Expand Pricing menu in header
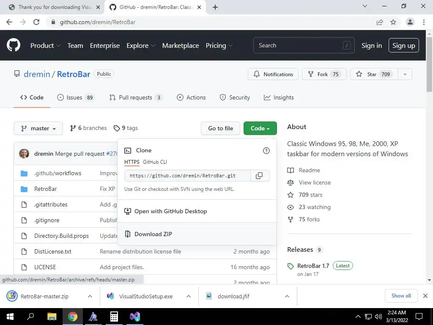The image size is (433, 325). click(x=219, y=46)
